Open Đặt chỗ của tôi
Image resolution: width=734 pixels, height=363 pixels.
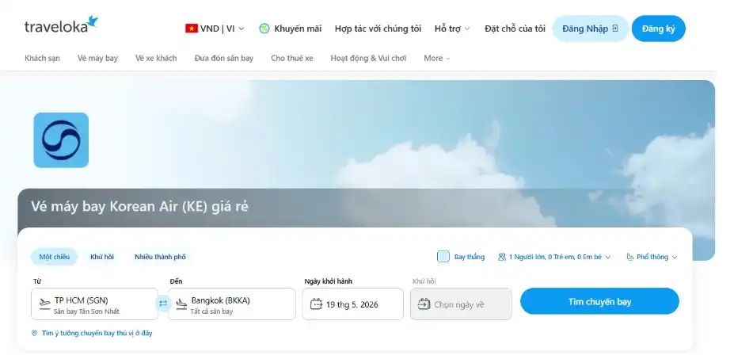[515, 29]
